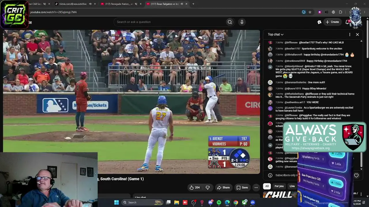Open the pink map-pin taskbar app
Image resolution: width=369 pixels, height=207 pixels.
(202, 202)
